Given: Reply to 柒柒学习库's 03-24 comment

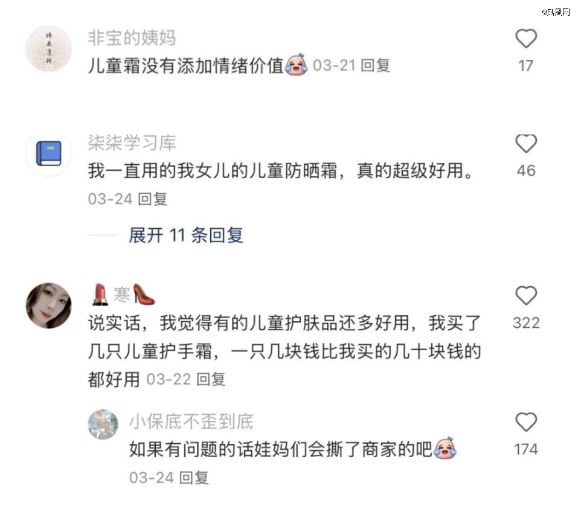Looking at the screenshot, I should [153, 199].
